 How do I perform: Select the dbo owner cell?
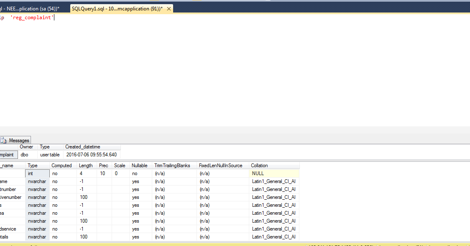(24, 154)
